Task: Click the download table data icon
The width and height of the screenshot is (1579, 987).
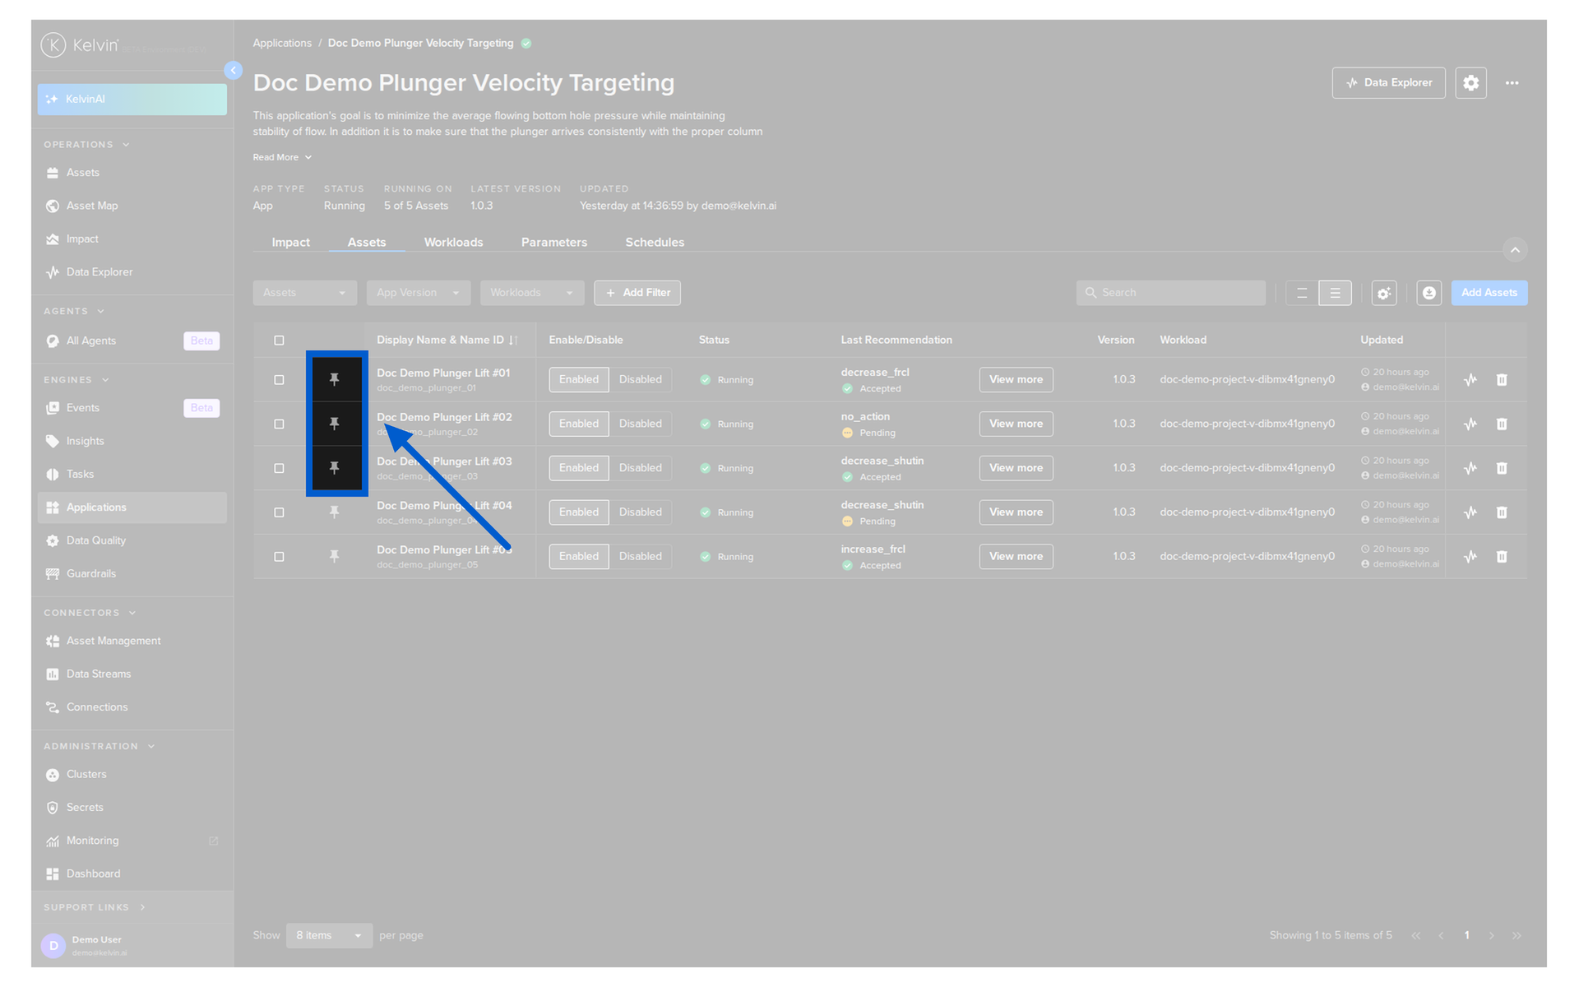Action: 1429,293
